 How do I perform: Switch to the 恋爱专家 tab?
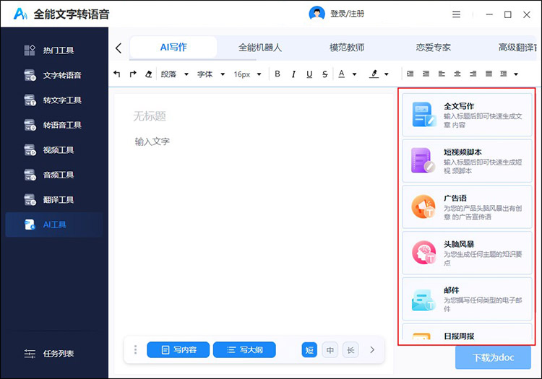tap(433, 48)
